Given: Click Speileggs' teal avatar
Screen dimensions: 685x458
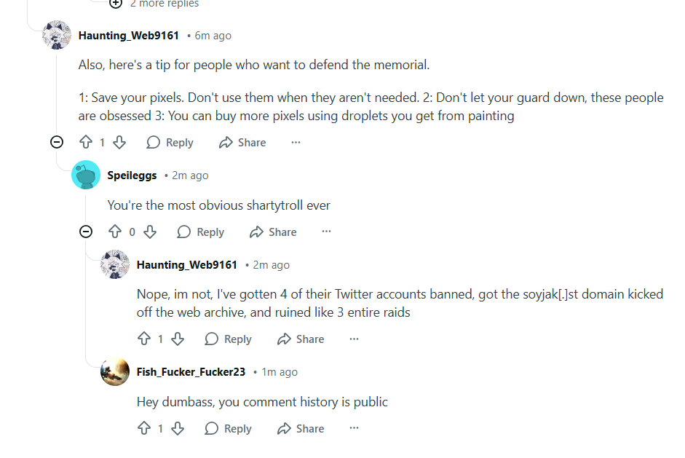Looking at the screenshot, I should coord(86,175).
